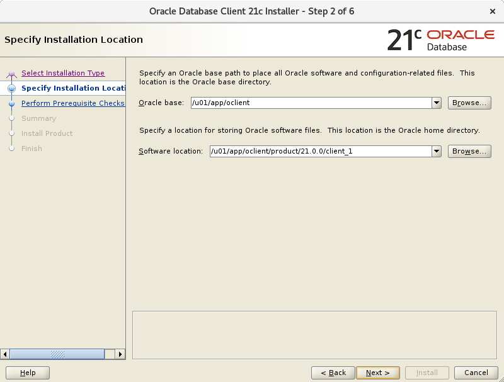Open the Perform Prerequisite Checks link
The height and width of the screenshot is (382, 504).
click(x=73, y=103)
